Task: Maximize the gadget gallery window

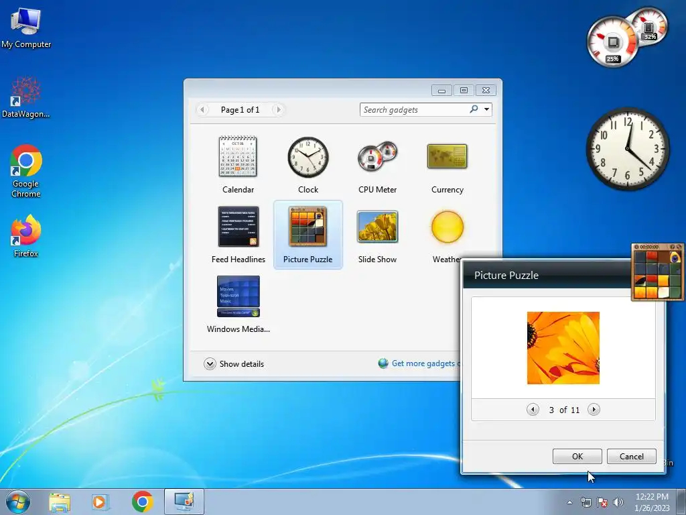Action: coord(464,91)
